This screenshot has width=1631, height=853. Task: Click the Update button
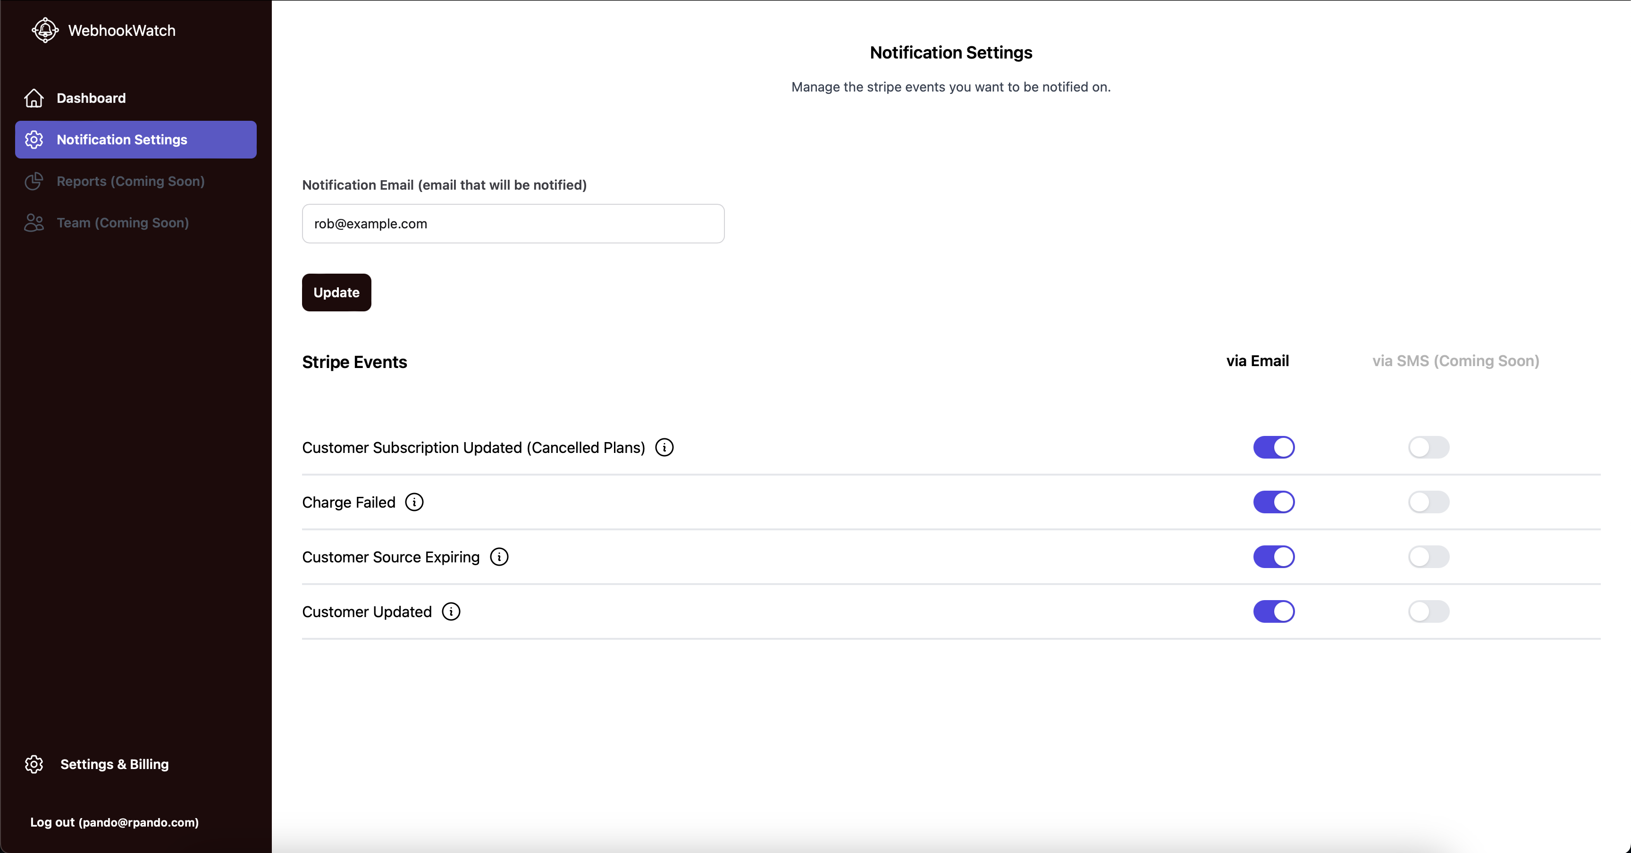(x=336, y=293)
